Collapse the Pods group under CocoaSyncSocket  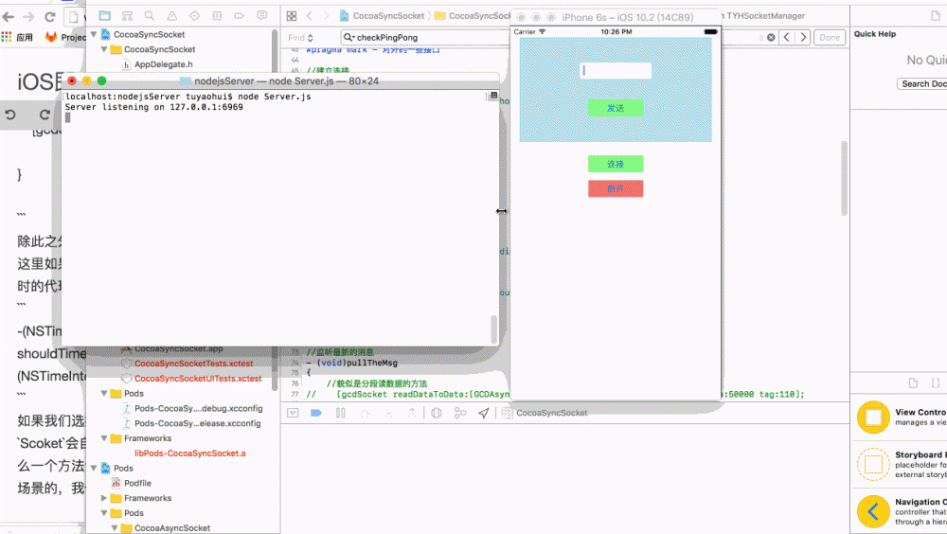coord(104,393)
